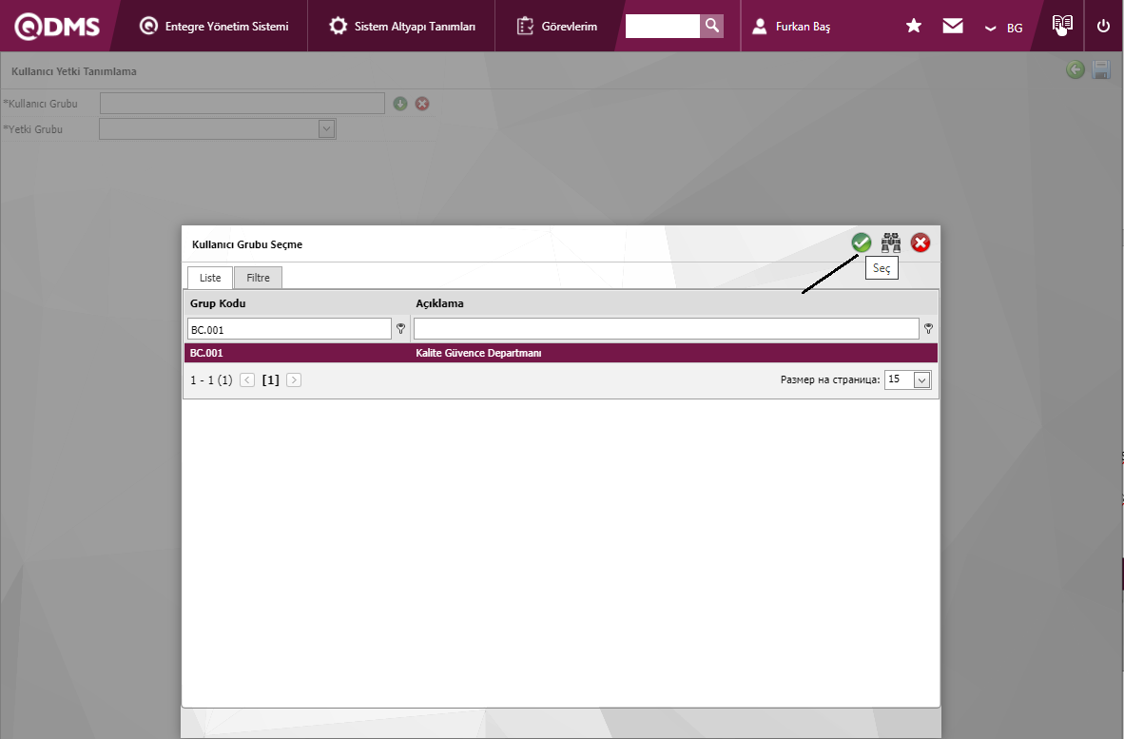Viewport: 1124px width, 739px height.
Task: Click the top bar search input field
Action: [663, 26]
